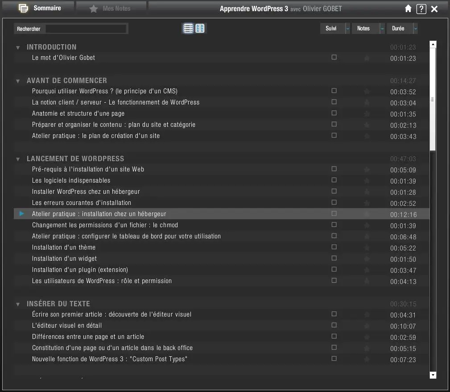Open lesson Les logiciels indispensables
The height and width of the screenshot is (392, 450).
(71, 180)
